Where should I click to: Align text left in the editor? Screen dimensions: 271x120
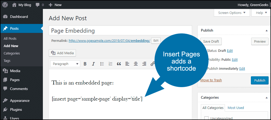[x=127, y=64]
